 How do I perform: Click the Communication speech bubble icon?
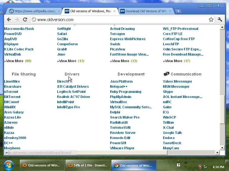[166, 74]
